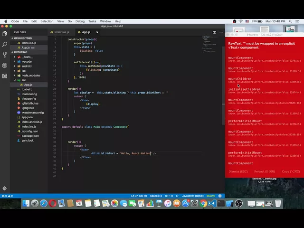Select index.ios.js in Open Editors
The height and width of the screenshot is (228, 304).
click(x=28, y=43)
